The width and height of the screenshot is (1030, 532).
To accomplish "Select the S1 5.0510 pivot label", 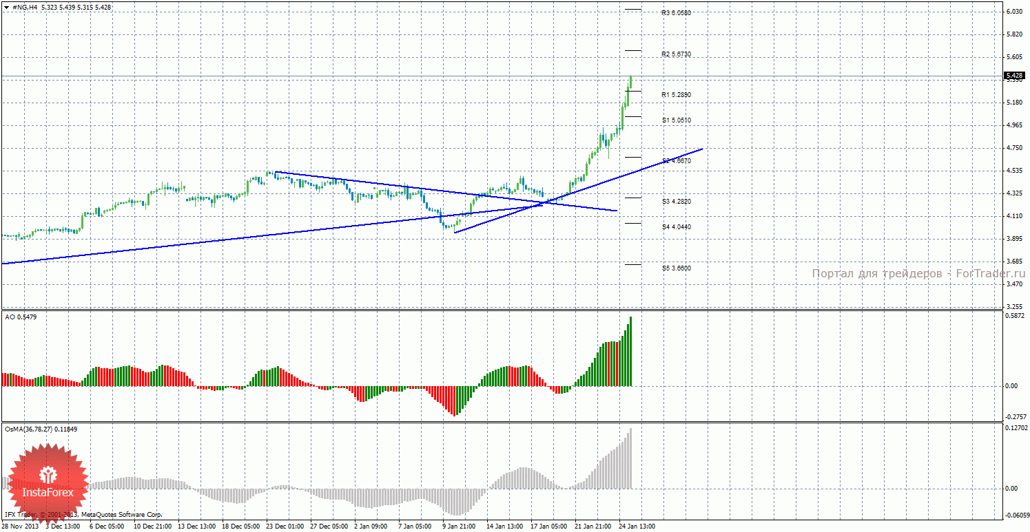I will coord(677,120).
